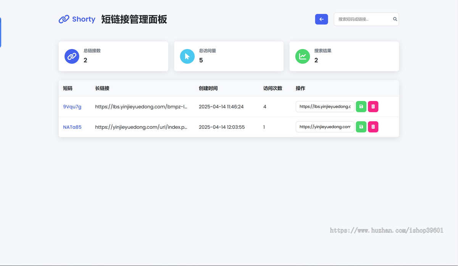Image resolution: width=458 pixels, height=266 pixels.
Task: Click the 总访问量 value 5
Action: pos(201,60)
